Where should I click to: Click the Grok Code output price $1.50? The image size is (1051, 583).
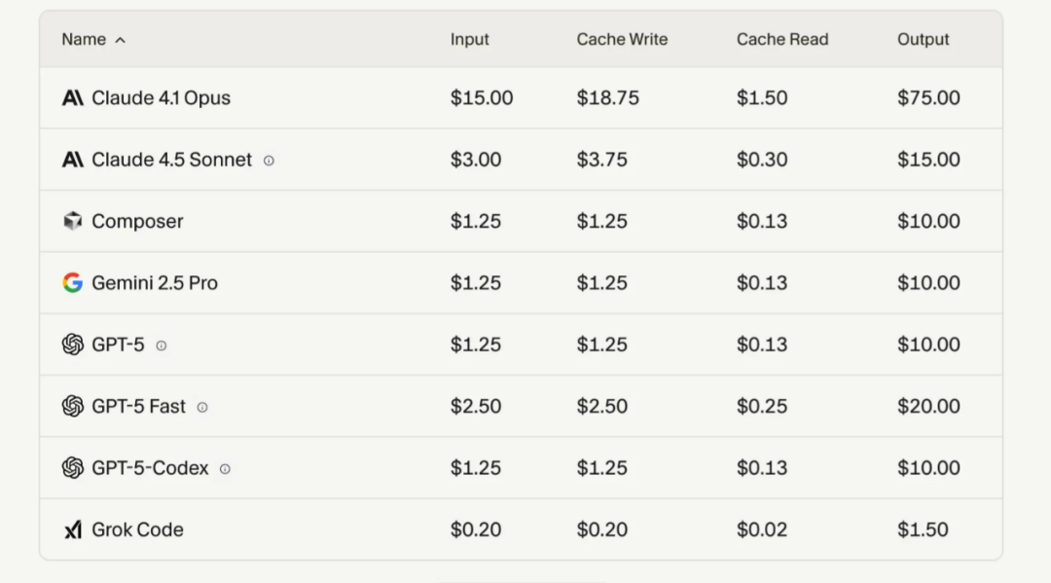click(x=923, y=529)
